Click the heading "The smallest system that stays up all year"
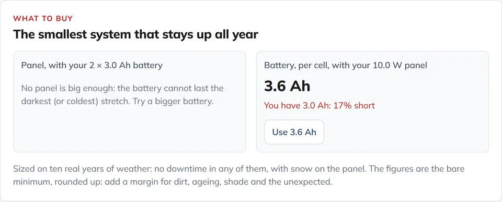The width and height of the screenshot is (502, 202). click(135, 34)
